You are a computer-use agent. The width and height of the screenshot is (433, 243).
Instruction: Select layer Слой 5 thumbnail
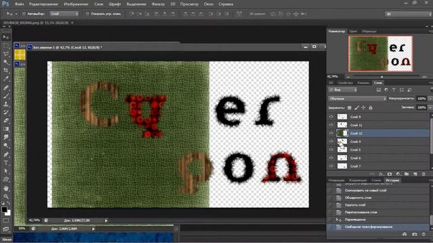[342, 150]
